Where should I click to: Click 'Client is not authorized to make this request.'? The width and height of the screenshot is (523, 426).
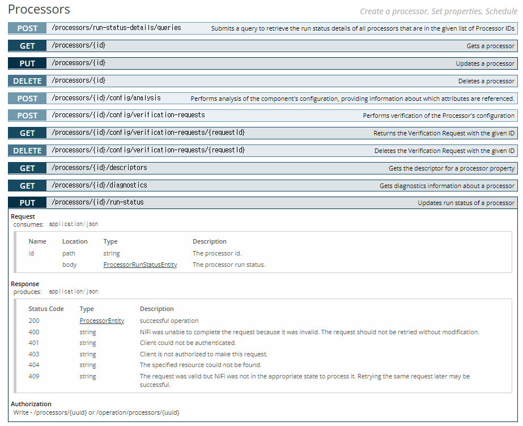(203, 354)
